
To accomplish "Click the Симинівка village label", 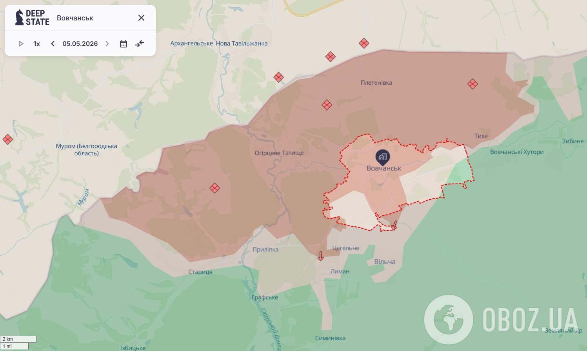I will 330,338.
